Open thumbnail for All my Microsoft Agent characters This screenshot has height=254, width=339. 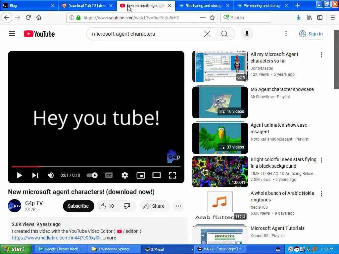[220, 66]
